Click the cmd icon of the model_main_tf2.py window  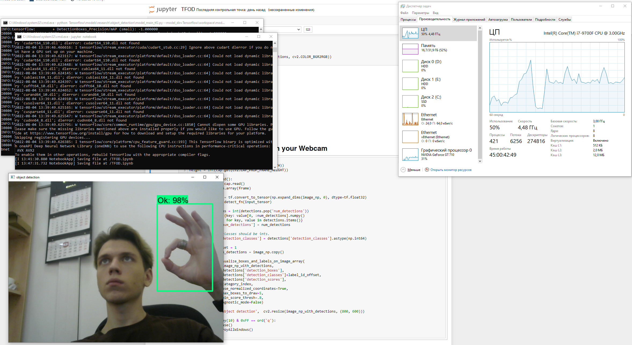click(5, 23)
